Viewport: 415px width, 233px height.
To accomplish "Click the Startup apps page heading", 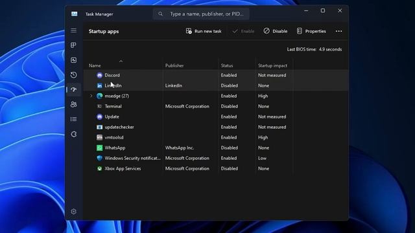I will tap(104, 31).
